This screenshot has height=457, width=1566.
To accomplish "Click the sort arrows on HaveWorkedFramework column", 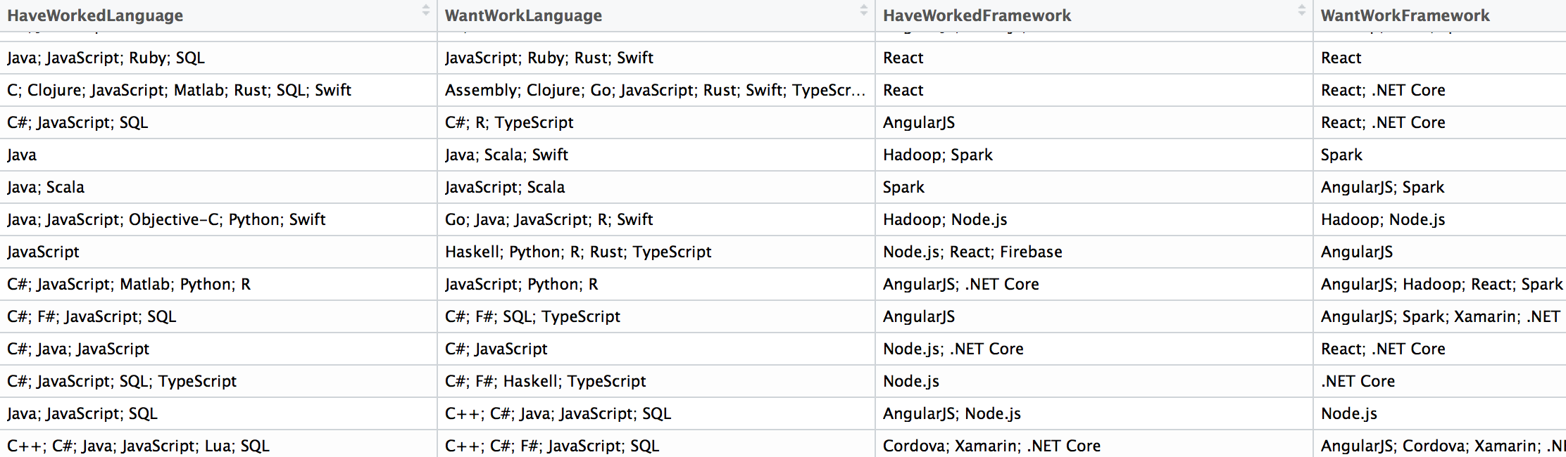I will click(x=1301, y=11).
